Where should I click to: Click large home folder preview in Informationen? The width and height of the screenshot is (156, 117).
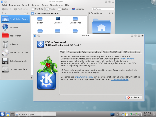click(x=101, y=26)
